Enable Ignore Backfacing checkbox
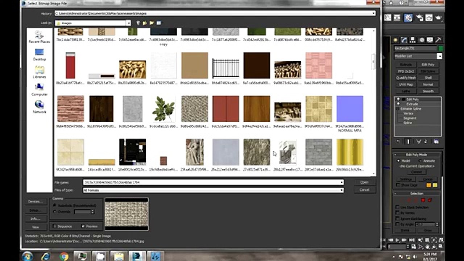 [398, 219]
